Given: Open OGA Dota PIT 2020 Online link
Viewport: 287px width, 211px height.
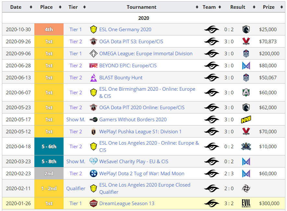Looking at the screenshot, I should pyautogui.click(x=142, y=108).
